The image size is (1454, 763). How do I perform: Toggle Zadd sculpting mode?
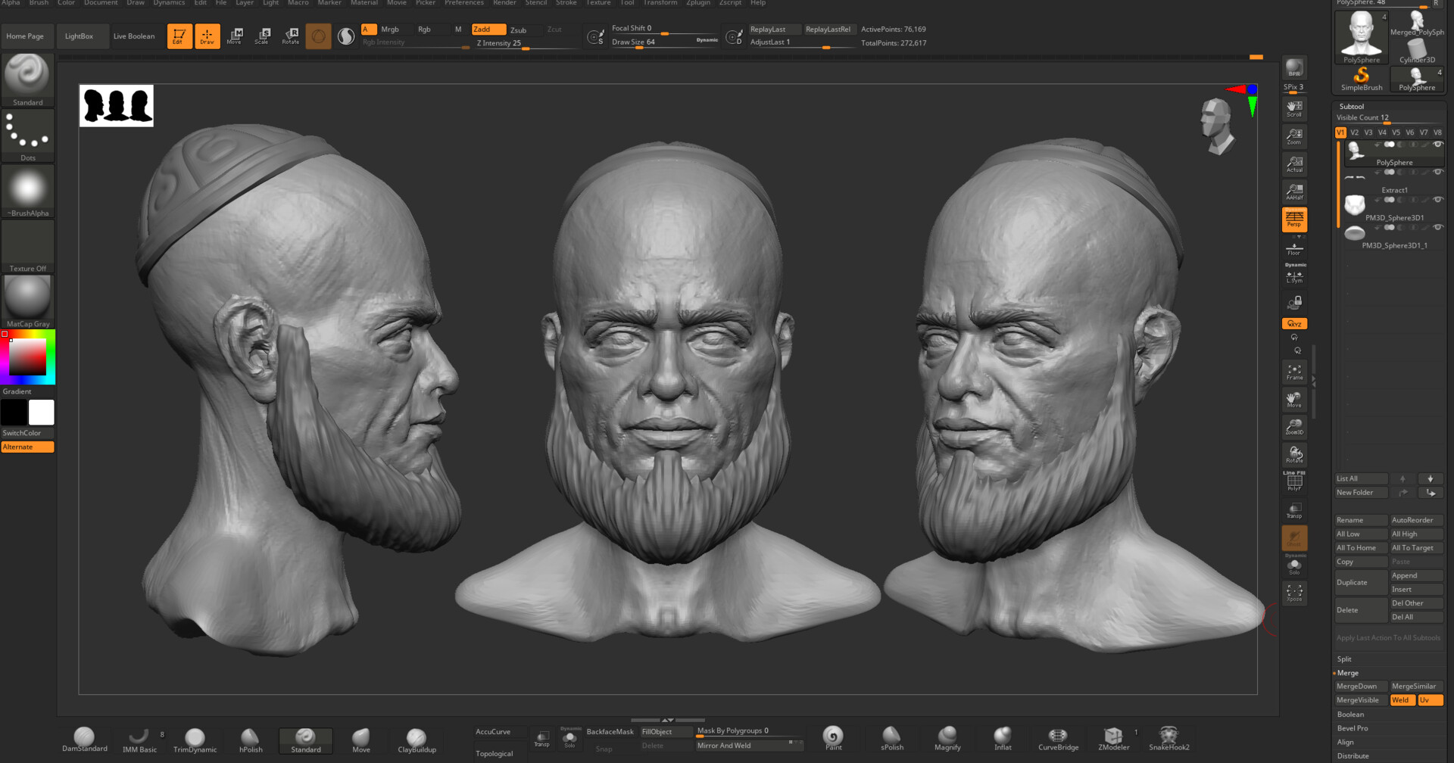[x=488, y=29]
